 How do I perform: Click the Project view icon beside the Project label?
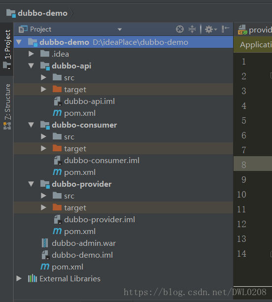pos(23,29)
